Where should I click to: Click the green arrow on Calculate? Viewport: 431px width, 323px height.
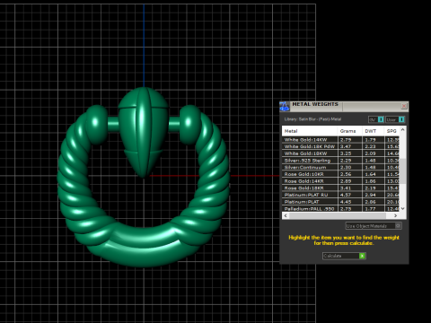pyautogui.click(x=362, y=256)
